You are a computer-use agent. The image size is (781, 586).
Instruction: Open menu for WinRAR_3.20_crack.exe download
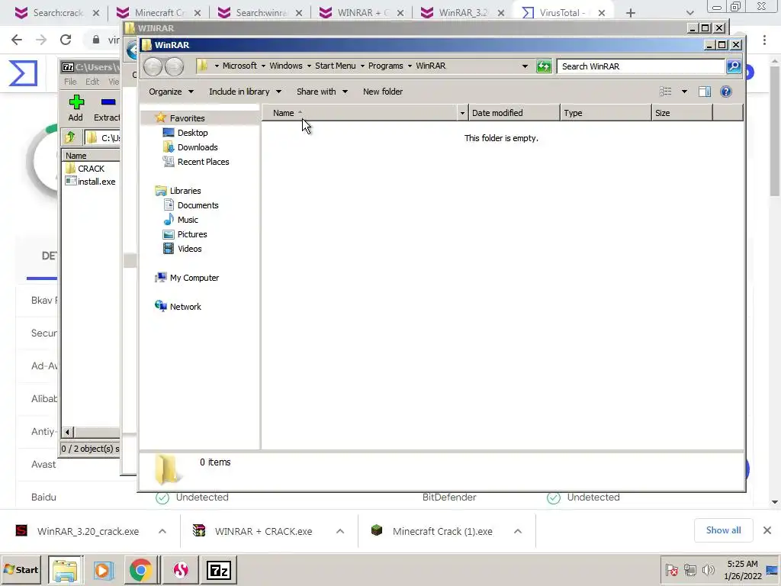[162, 531]
